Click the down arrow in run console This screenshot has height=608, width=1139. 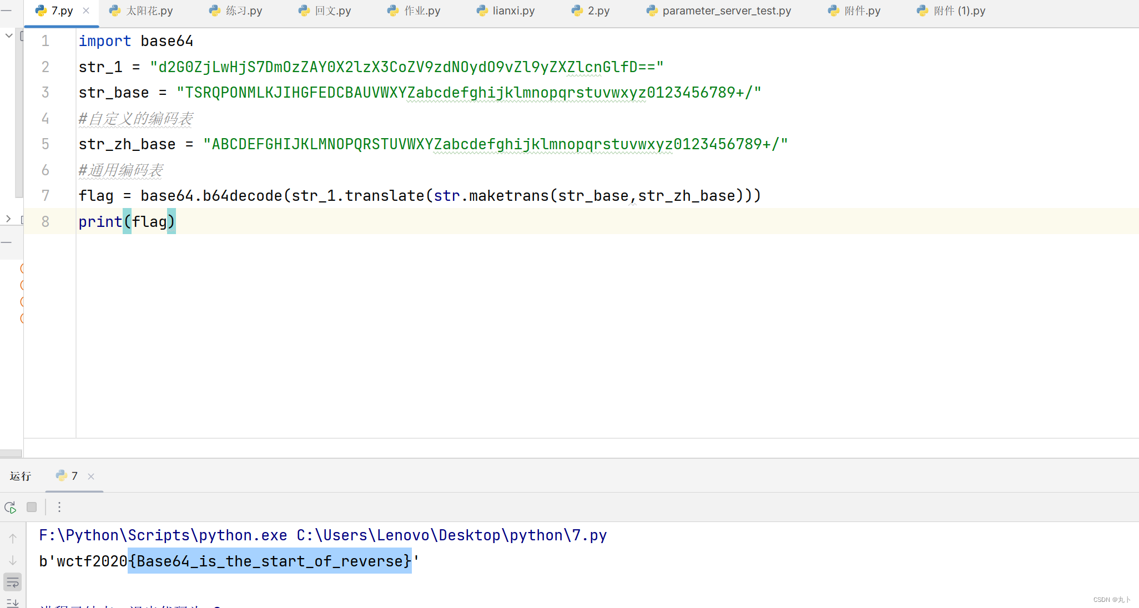[x=13, y=560]
